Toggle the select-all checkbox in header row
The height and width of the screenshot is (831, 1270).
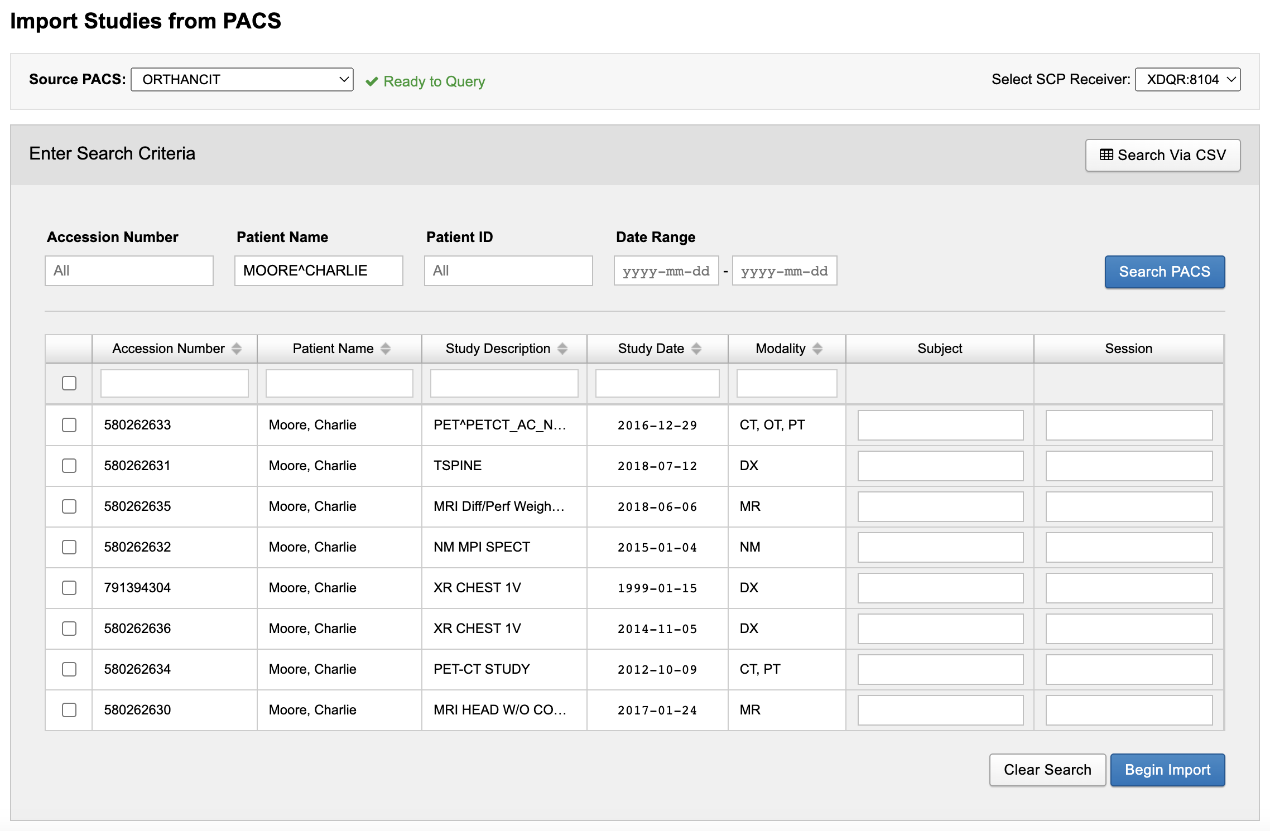[x=69, y=383]
